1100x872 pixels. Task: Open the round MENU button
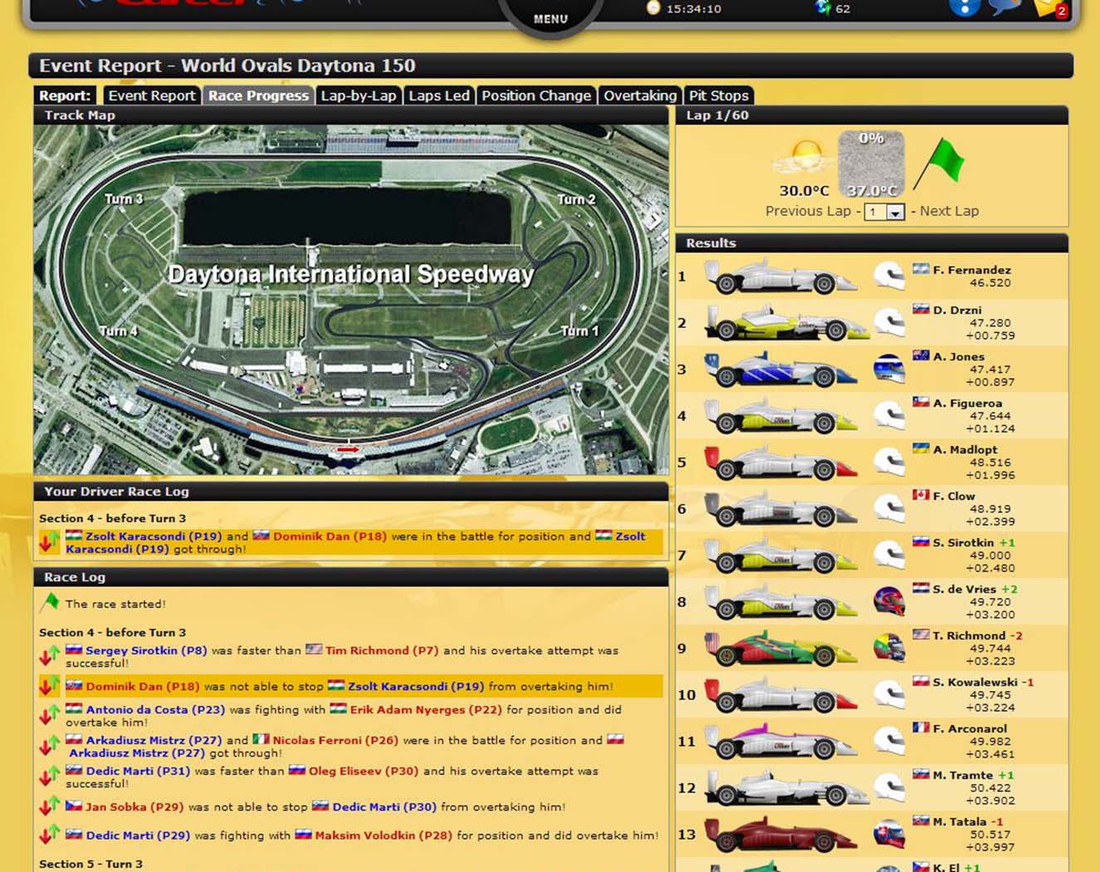click(x=550, y=16)
